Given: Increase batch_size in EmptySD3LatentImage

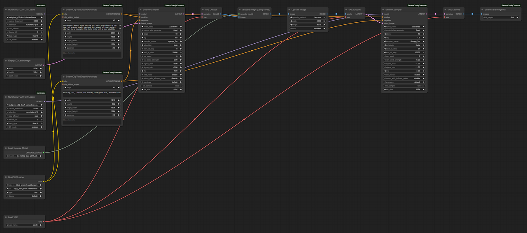Looking at the screenshot, I should pyautogui.click(x=41, y=76).
